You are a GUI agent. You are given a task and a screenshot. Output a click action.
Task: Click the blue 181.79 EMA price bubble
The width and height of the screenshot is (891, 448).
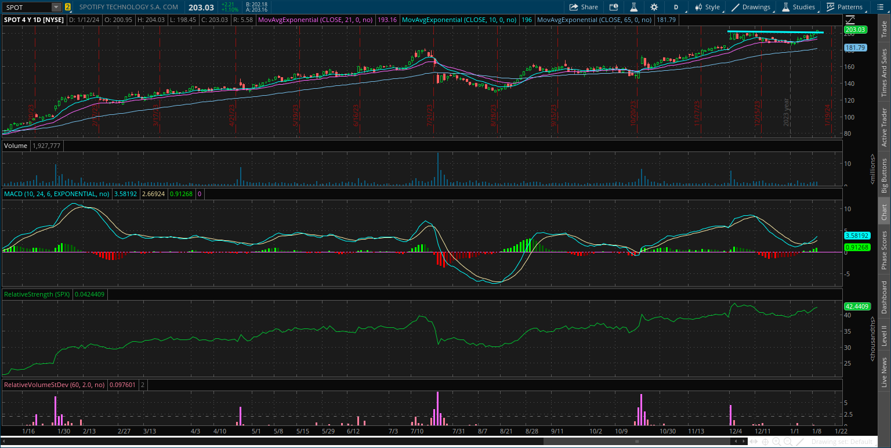(855, 48)
